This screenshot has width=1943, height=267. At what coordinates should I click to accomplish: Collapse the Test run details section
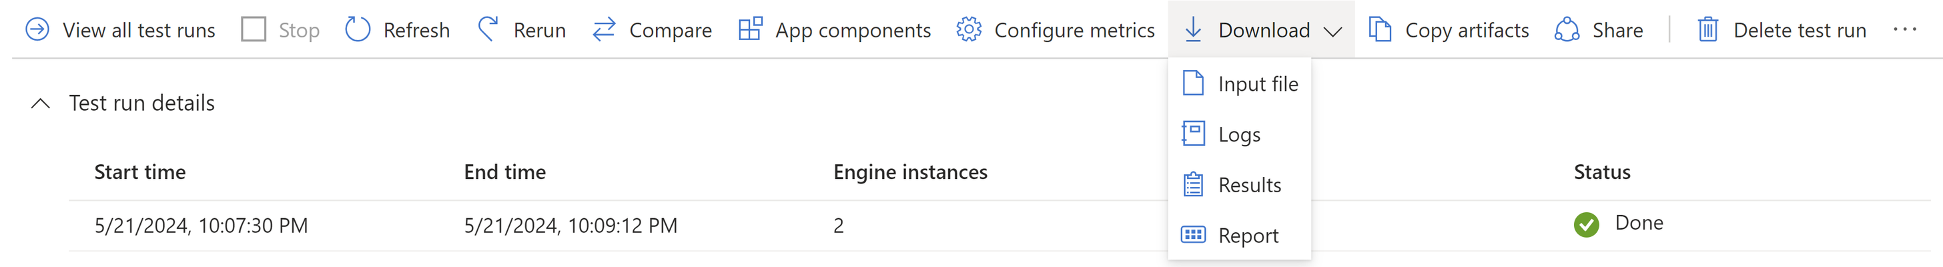41,103
